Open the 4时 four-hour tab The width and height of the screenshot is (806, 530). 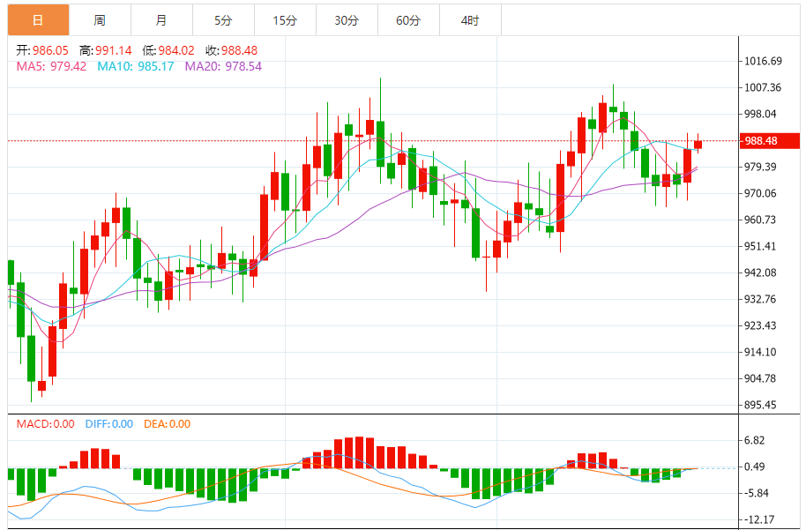pyautogui.click(x=470, y=20)
